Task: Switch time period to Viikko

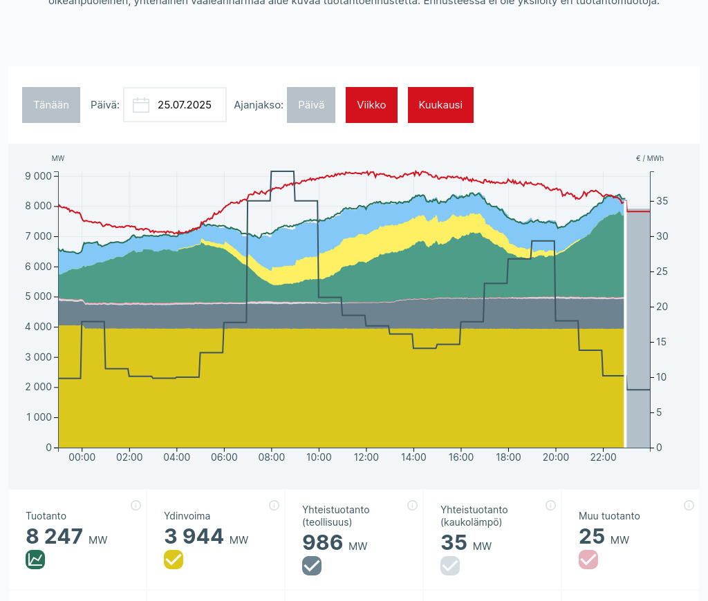Action: pos(371,105)
